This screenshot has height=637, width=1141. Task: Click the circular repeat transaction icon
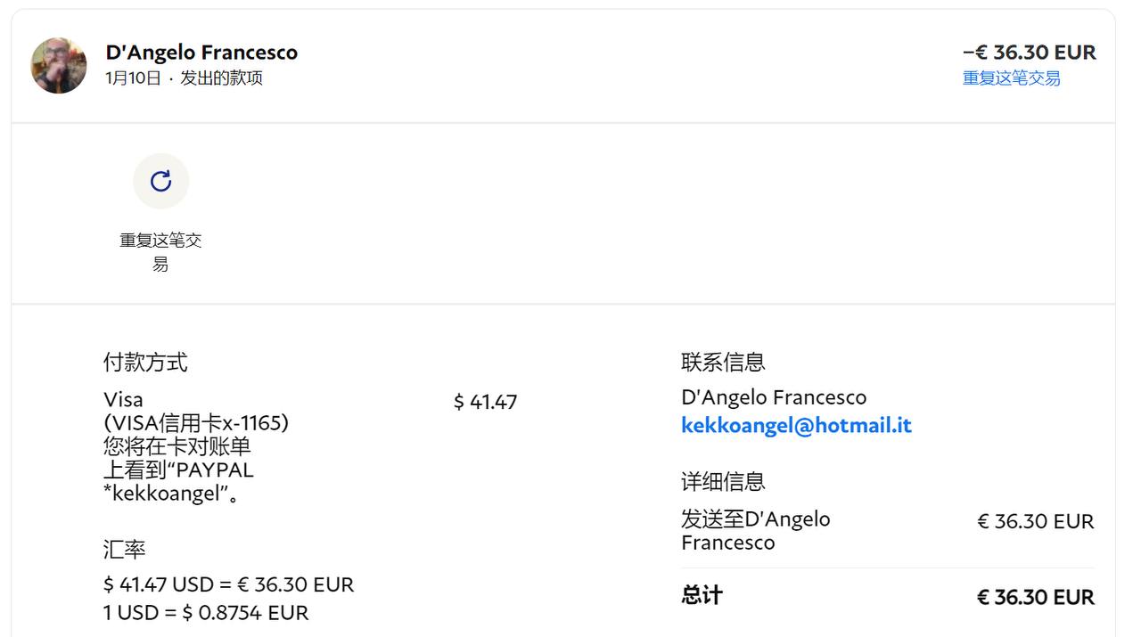click(160, 182)
